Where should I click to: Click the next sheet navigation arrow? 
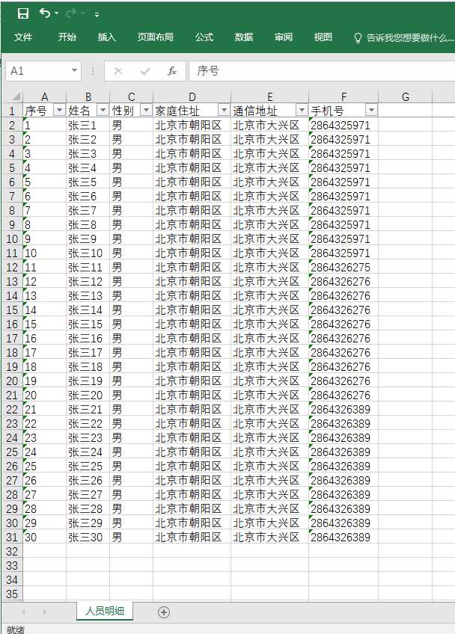click(45, 612)
